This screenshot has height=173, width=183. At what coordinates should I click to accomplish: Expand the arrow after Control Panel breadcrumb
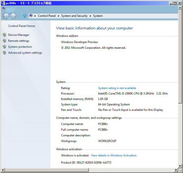point(59,16)
